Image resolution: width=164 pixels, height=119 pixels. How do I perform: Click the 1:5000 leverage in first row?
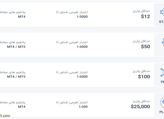82,17
